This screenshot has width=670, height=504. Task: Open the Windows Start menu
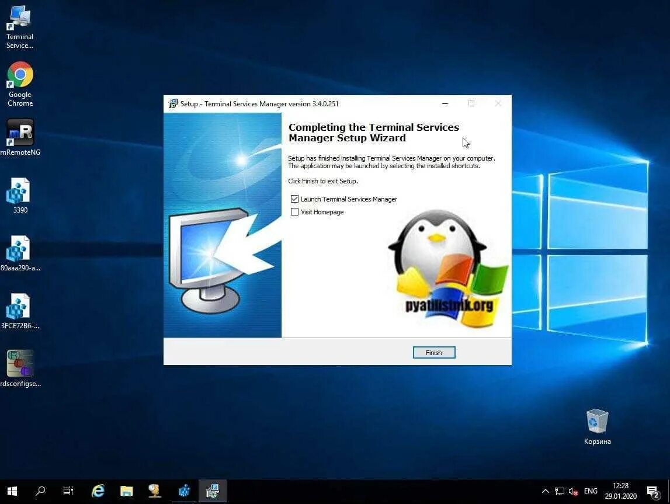pos(12,491)
